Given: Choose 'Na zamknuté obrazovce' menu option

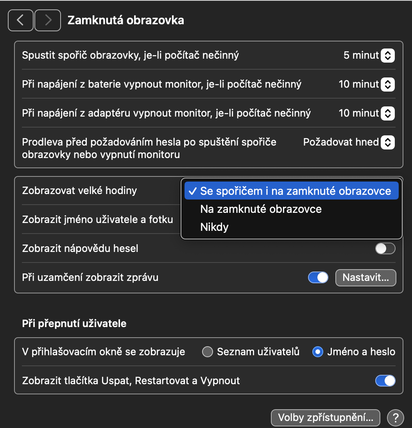Looking at the screenshot, I should [x=261, y=209].
